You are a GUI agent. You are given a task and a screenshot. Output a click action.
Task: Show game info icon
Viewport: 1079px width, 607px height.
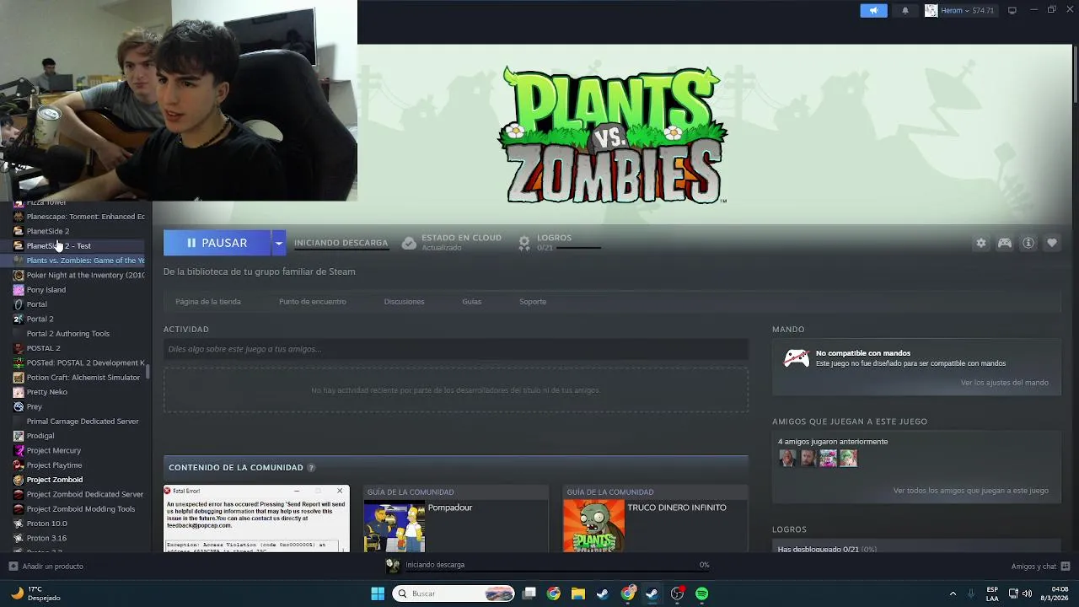[1028, 243]
